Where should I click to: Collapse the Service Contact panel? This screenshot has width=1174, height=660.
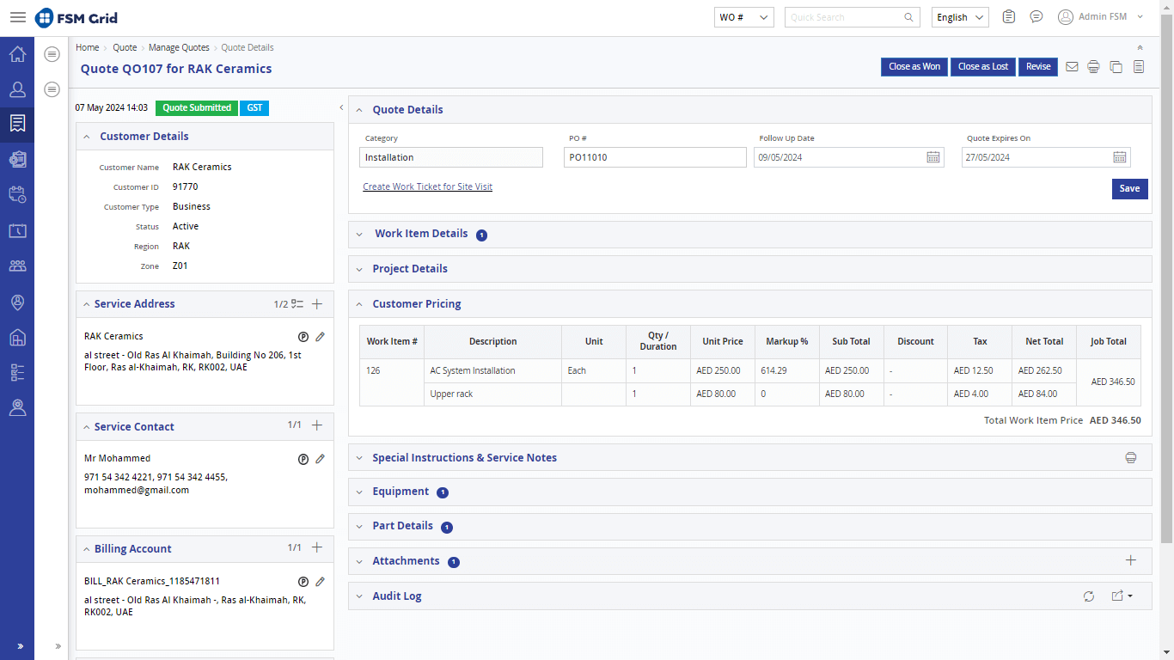point(87,427)
